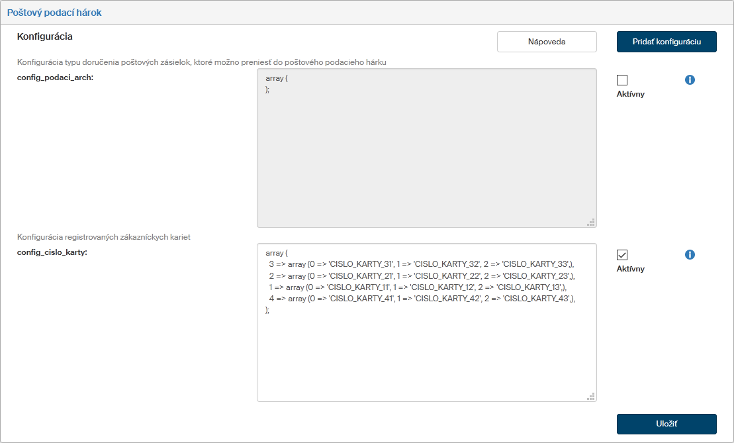The width and height of the screenshot is (734, 443).
Task: Click resize handle of config_cislo_karty textarea
Action: [x=590, y=396]
